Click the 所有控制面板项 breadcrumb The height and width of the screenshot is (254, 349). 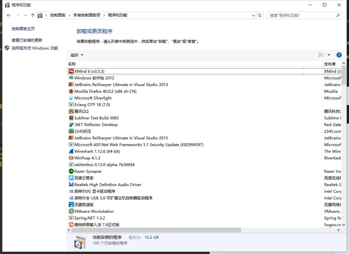coord(87,15)
